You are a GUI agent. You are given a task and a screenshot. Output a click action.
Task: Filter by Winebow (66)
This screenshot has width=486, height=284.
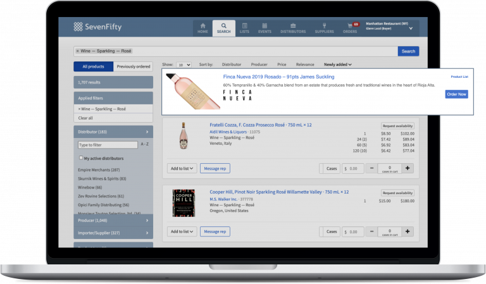click(90, 187)
